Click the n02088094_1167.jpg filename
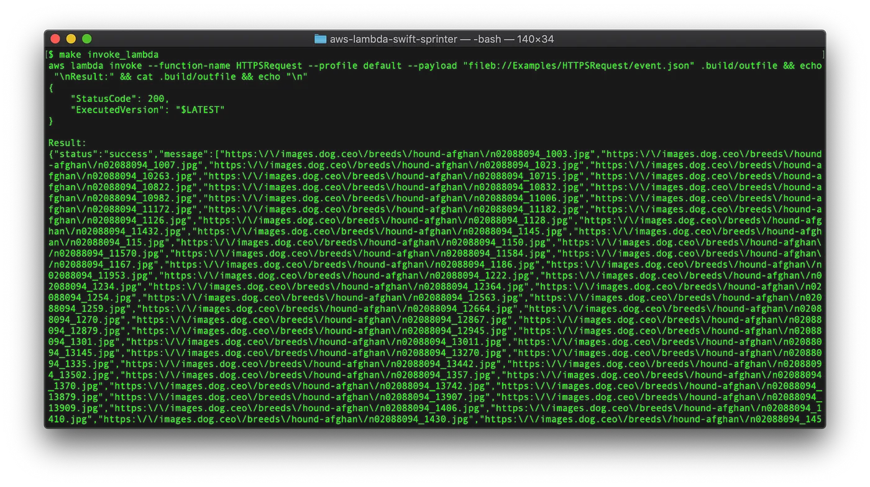Image resolution: width=870 pixels, height=487 pixels. tap(103, 265)
